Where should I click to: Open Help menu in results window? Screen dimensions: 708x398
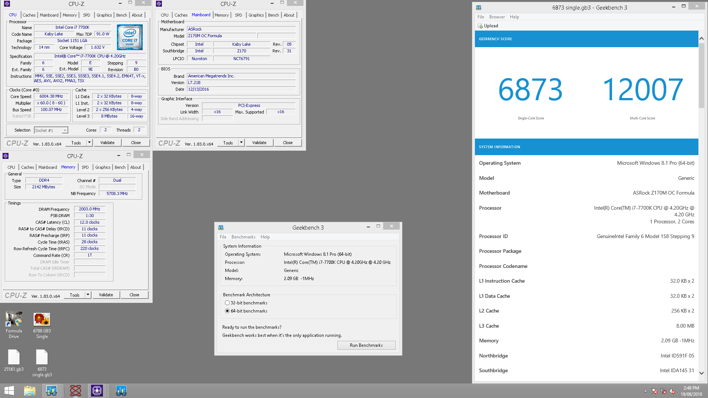click(514, 17)
